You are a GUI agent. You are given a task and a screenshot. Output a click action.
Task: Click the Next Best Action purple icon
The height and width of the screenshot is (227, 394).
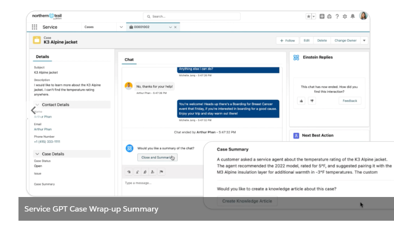tap(296, 136)
